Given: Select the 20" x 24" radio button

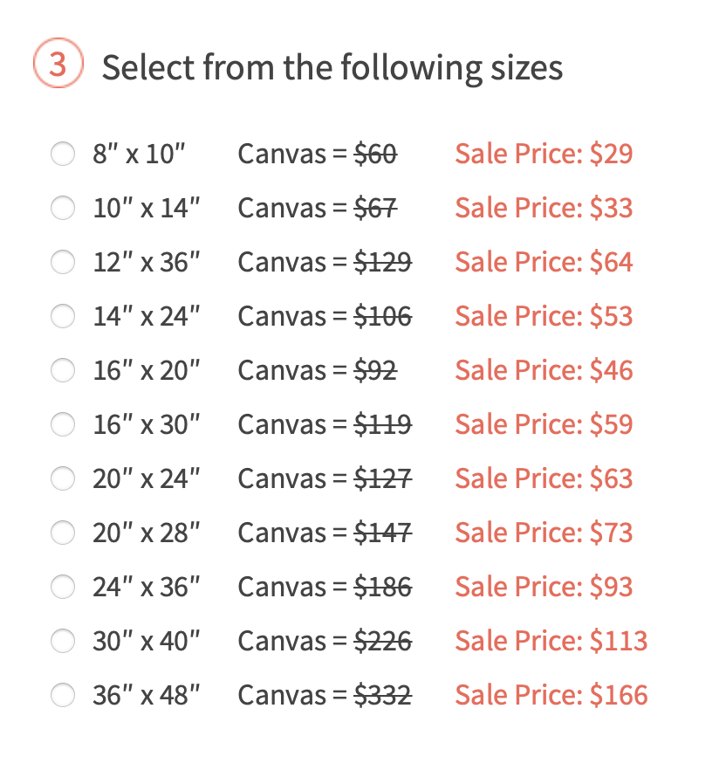Looking at the screenshot, I should coord(63,479).
